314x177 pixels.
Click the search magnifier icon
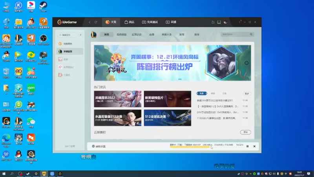click(x=251, y=34)
